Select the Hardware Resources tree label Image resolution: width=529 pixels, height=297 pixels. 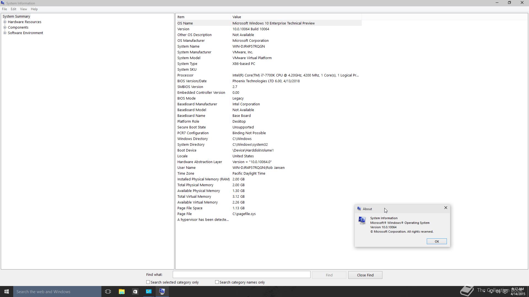25,22
